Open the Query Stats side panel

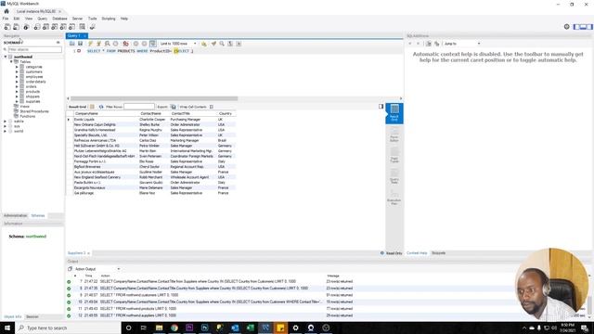394,176
